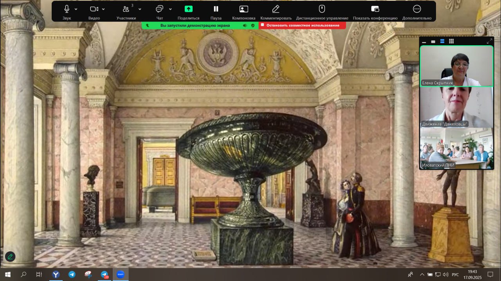The height and width of the screenshot is (281, 501).
Task: Expand the arrow next to Участники
Action: pyautogui.click(x=140, y=9)
